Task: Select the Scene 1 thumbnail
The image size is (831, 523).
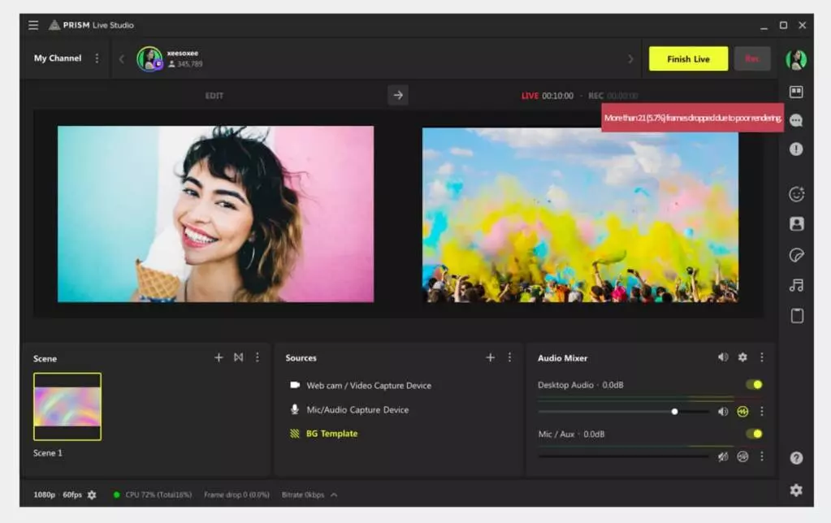Action: point(67,406)
